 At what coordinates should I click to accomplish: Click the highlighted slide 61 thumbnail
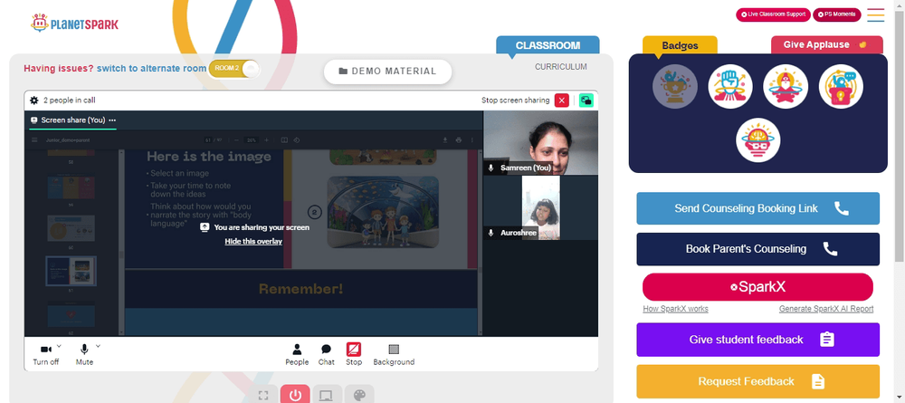71,272
